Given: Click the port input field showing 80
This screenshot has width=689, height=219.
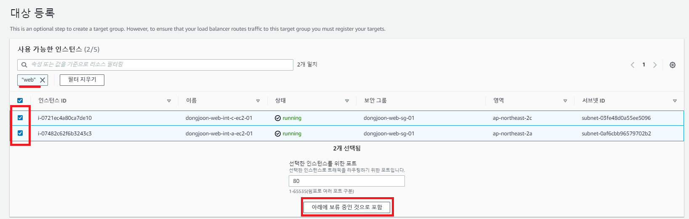Looking at the screenshot, I should click(x=347, y=181).
